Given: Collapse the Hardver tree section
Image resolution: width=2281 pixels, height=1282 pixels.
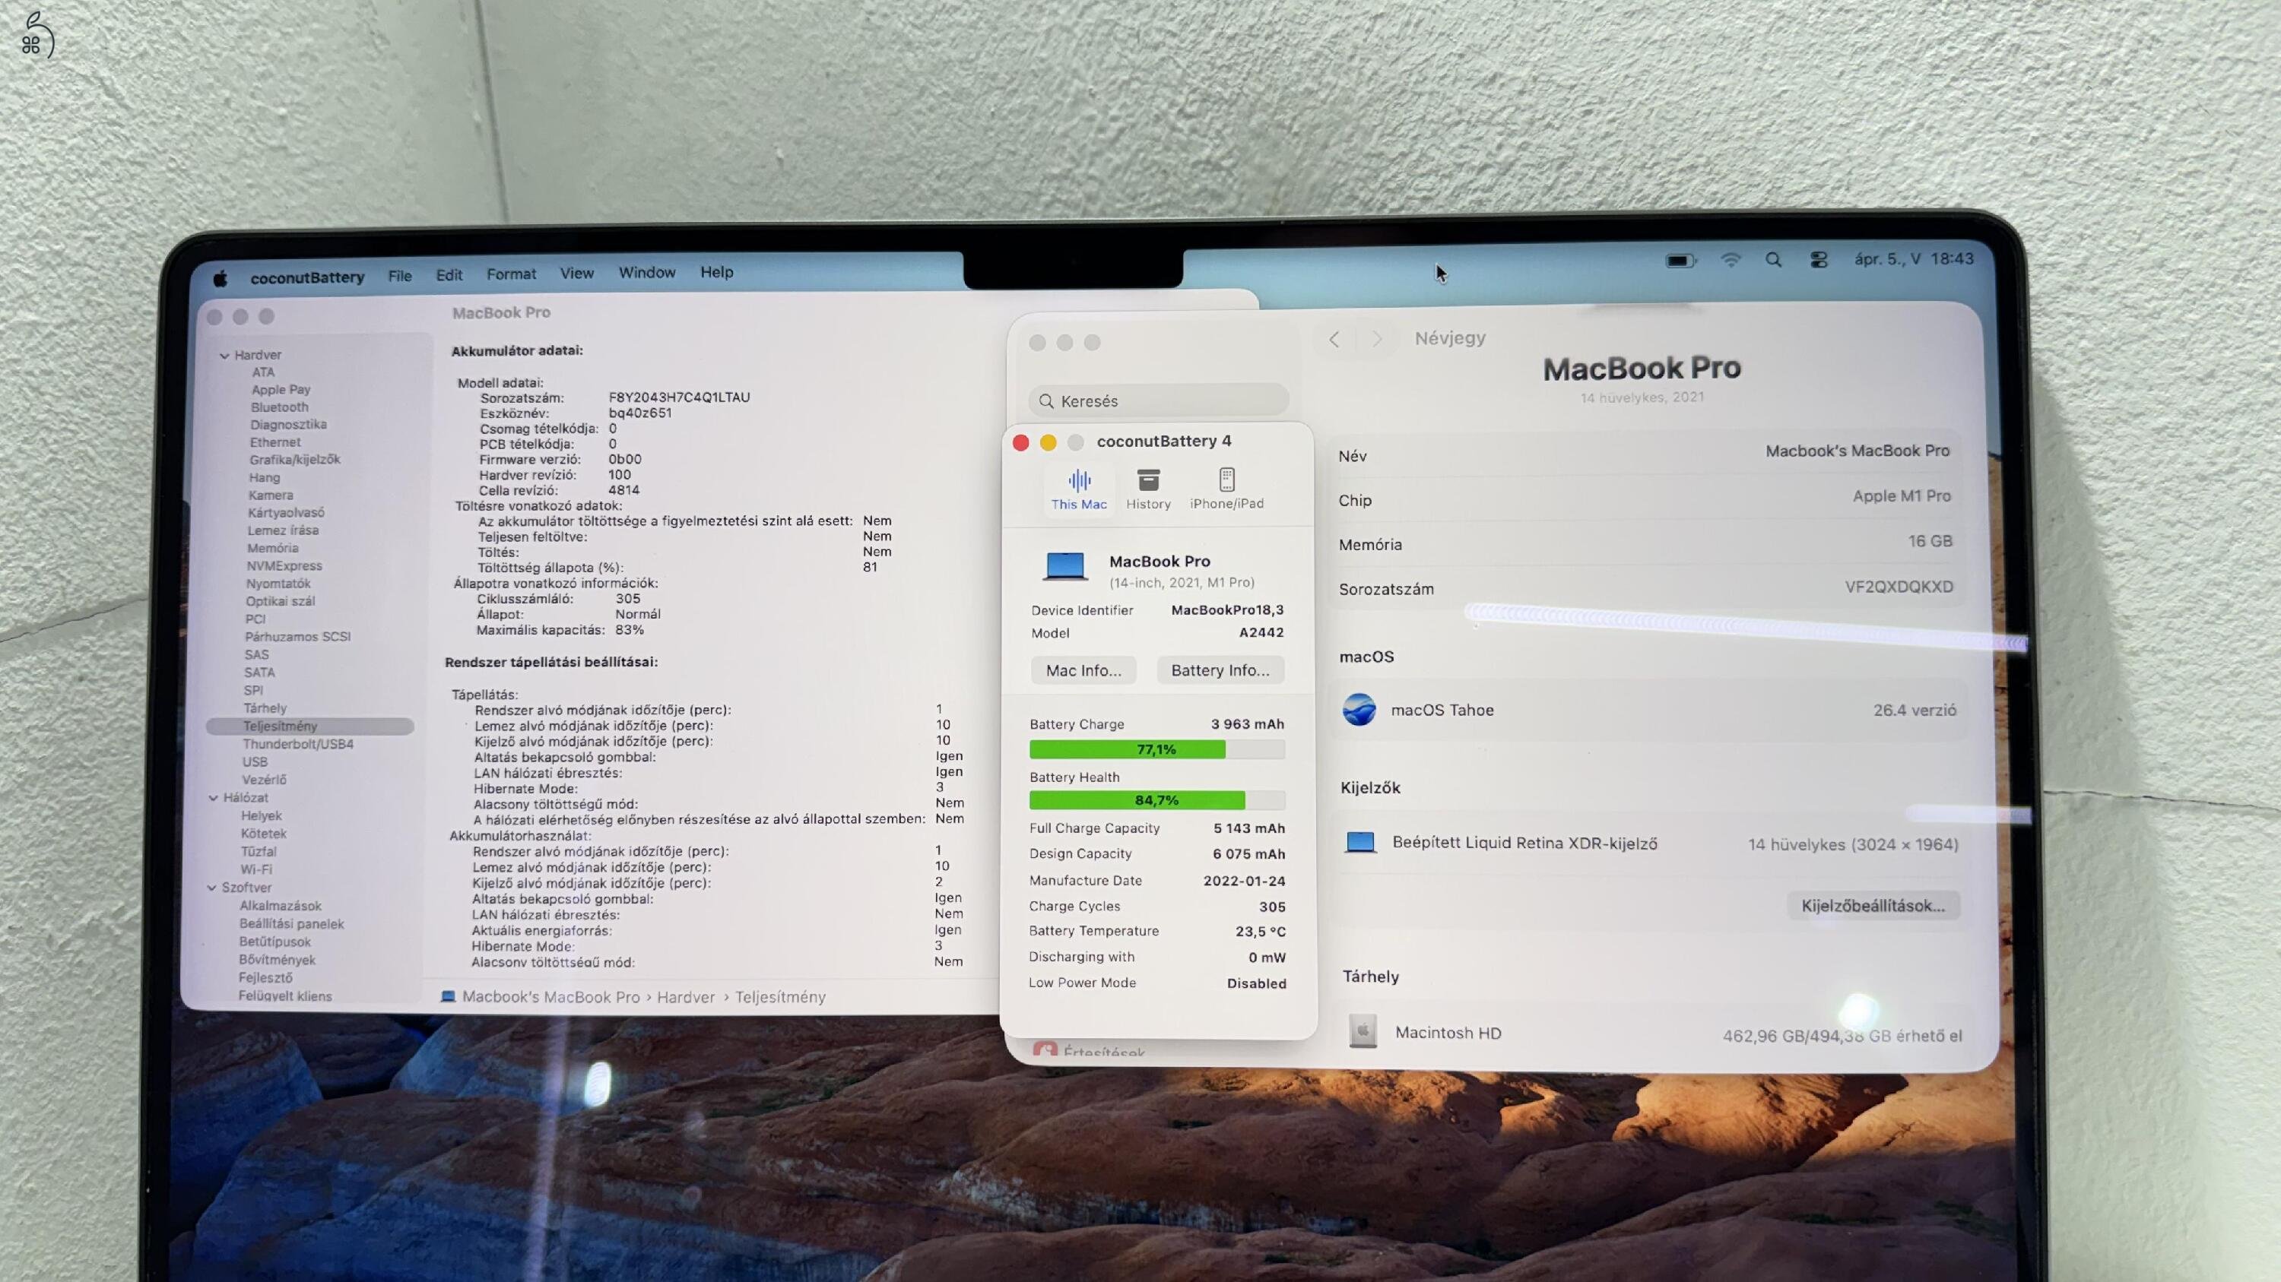Looking at the screenshot, I should coord(224,356).
